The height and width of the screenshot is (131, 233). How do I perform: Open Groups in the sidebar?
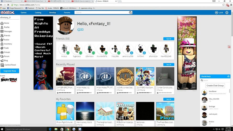(5, 52)
